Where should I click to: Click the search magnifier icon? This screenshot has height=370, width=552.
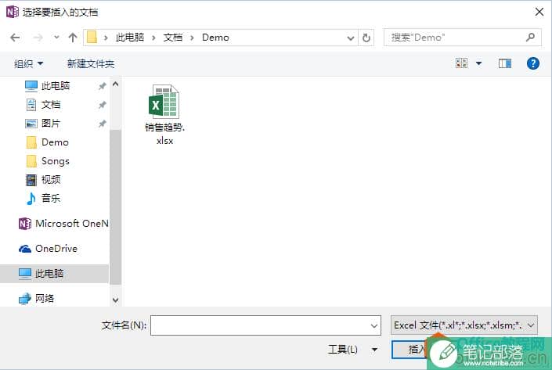(x=530, y=37)
